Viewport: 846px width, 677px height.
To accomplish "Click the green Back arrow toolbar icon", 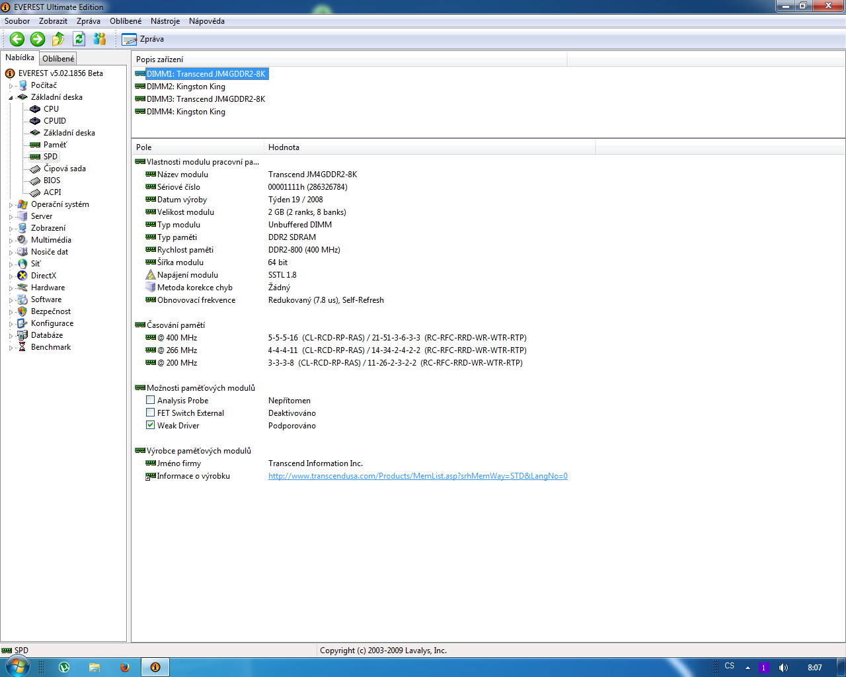I will coord(17,39).
